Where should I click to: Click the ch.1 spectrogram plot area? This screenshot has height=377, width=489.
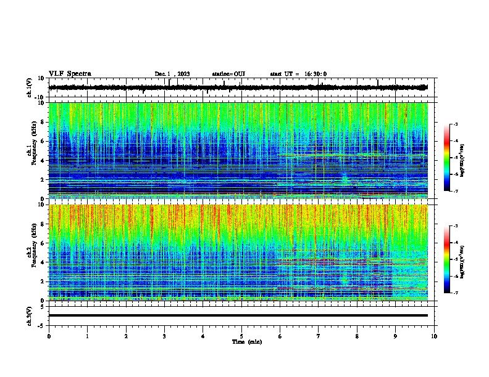(x=238, y=150)
